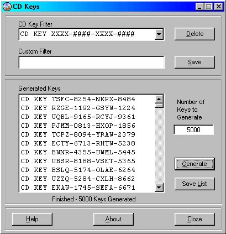Select key TCPZ-8094-YRAW-2379

pyautogui.click(x=87, y=134)
